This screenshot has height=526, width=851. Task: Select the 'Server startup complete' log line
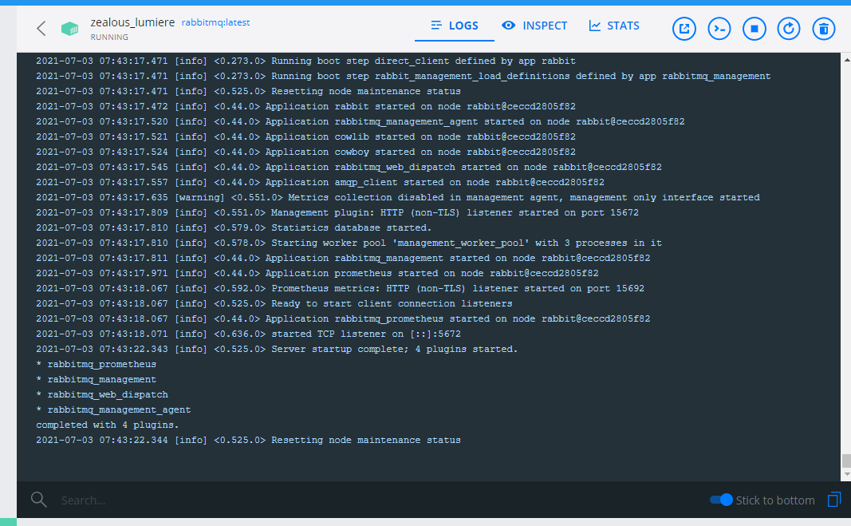[x=275, y=348]
